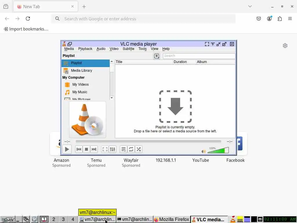Switch to Mozilla Firefox taskbar button
Viewport: 297px width, 223px height.
[x=172, y=220]
